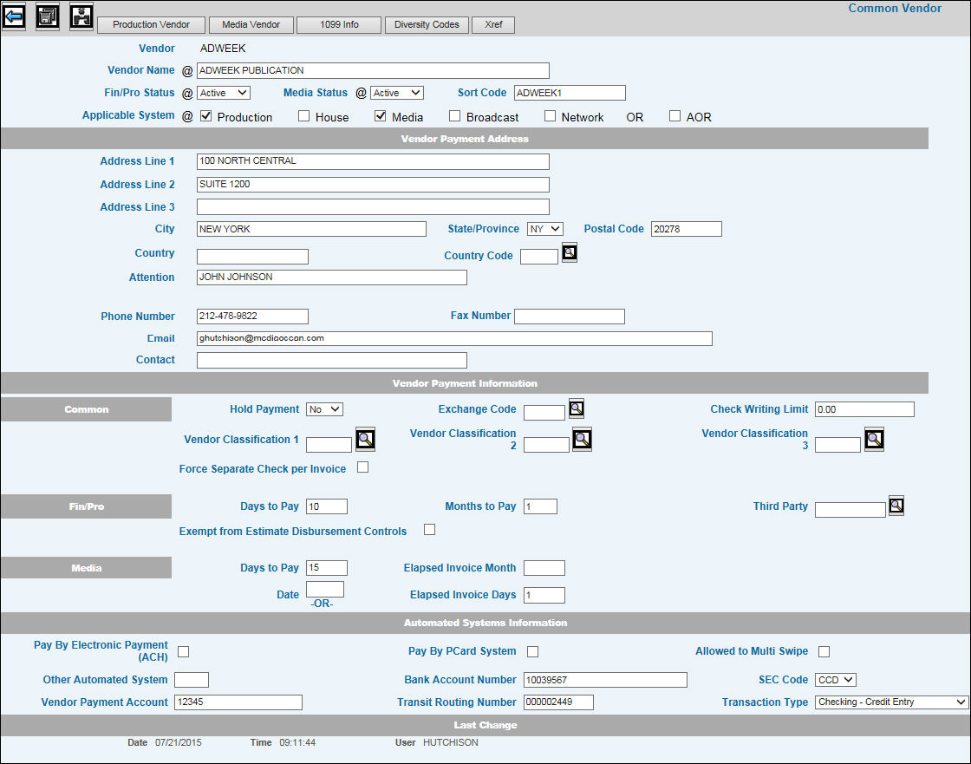The width and height of the screenshot is (971, 764).
Task: Expand the State/Province dropdown
Action: click(x=545, y=229)
